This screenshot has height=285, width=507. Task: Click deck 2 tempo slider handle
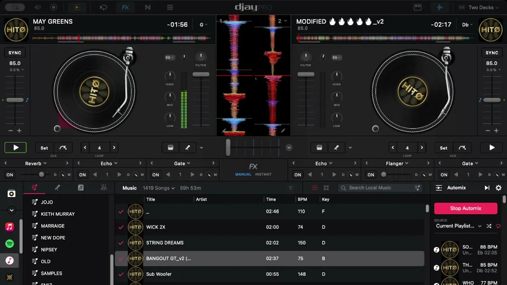pyautogui.click(x=492, y=100)
